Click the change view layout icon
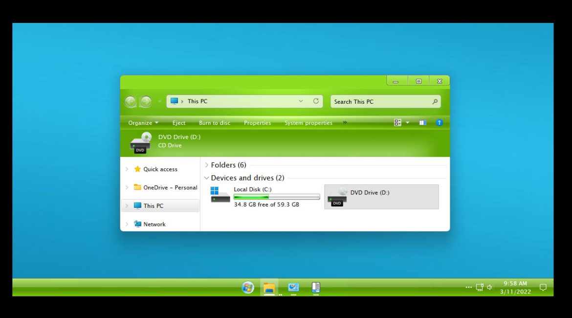The image size is (572, 318). [x=398, y=123]
